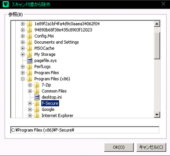Confirm with the OK(O) button

click(119, 147)
